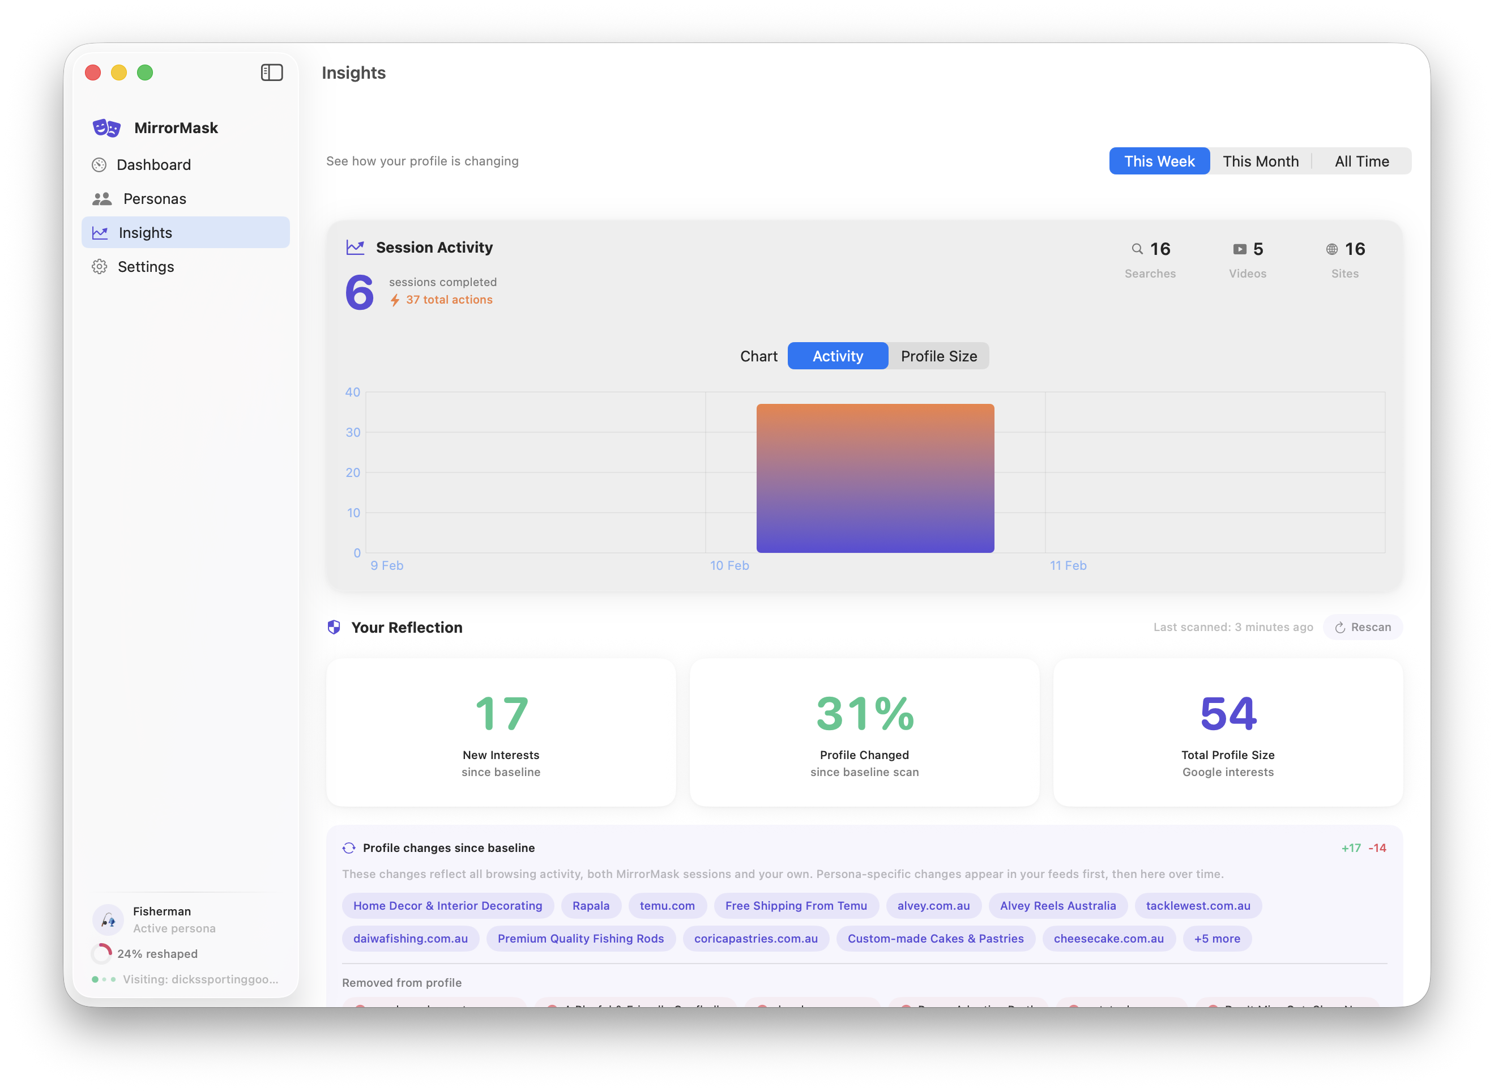
Task: Select the Activity chart tab
Action: [837, 356]
